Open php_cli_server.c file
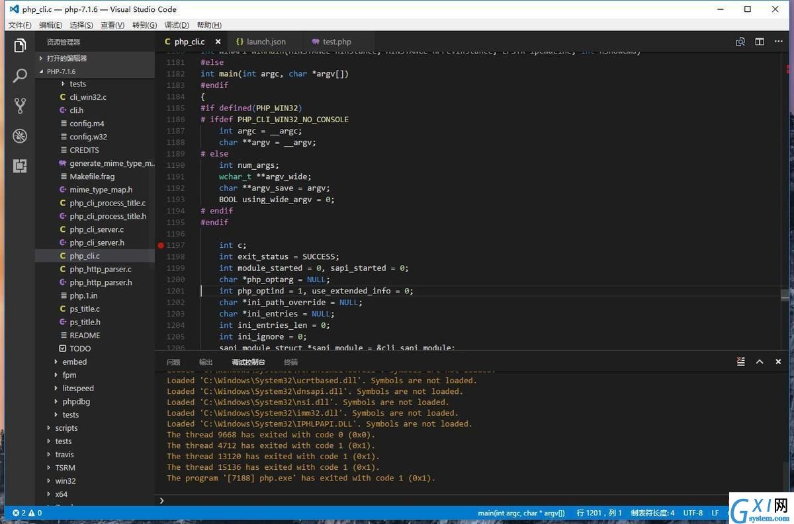Image resolution: width=794 pixels, height=524 pixels. pyautogui.click(x=95, y=229)
